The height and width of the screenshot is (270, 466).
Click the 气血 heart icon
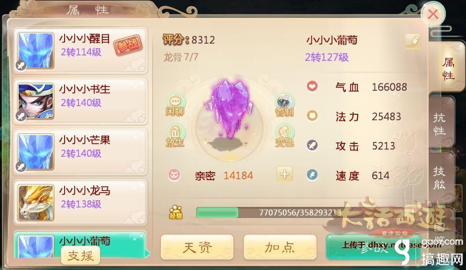(312, 86)
